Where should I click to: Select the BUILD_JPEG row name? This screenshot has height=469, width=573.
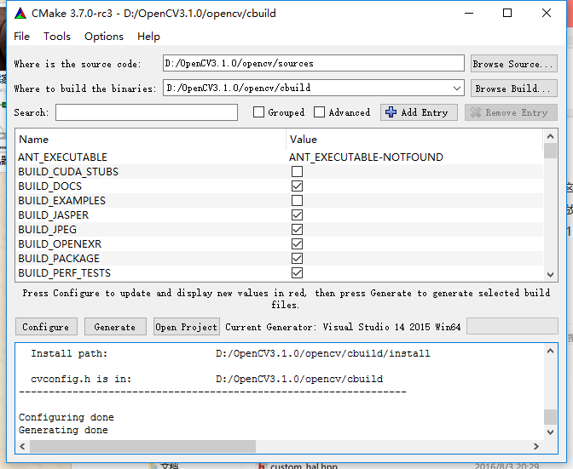coord(48,230)
